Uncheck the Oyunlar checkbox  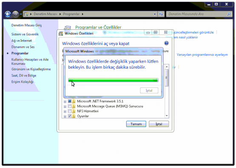click(x=70, y=116)
